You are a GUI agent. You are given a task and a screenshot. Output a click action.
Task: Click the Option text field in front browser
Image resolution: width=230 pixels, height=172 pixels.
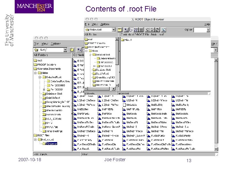pos(200,30)
